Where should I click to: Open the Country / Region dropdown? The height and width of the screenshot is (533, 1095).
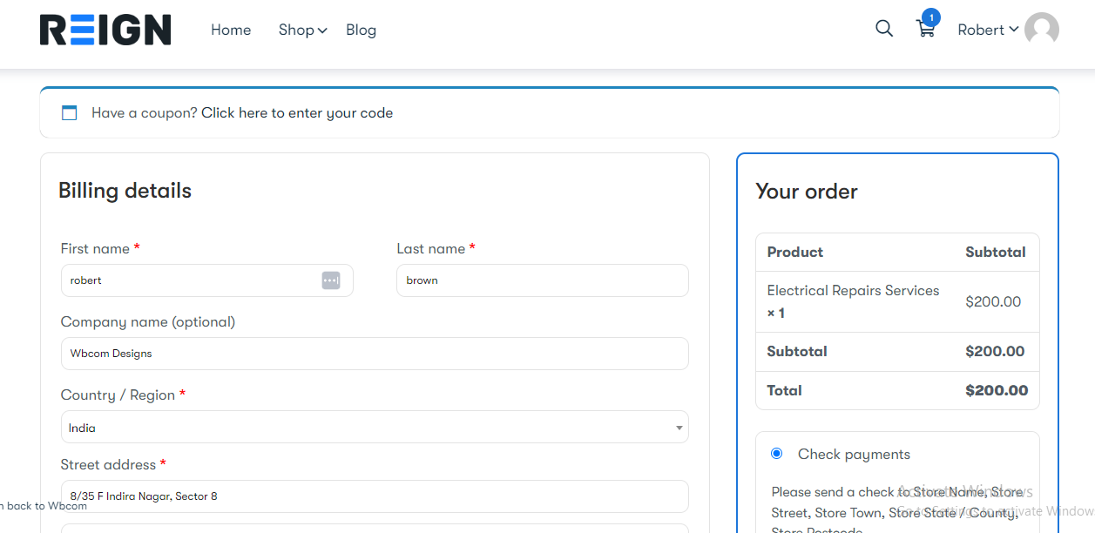pos(375,428)
